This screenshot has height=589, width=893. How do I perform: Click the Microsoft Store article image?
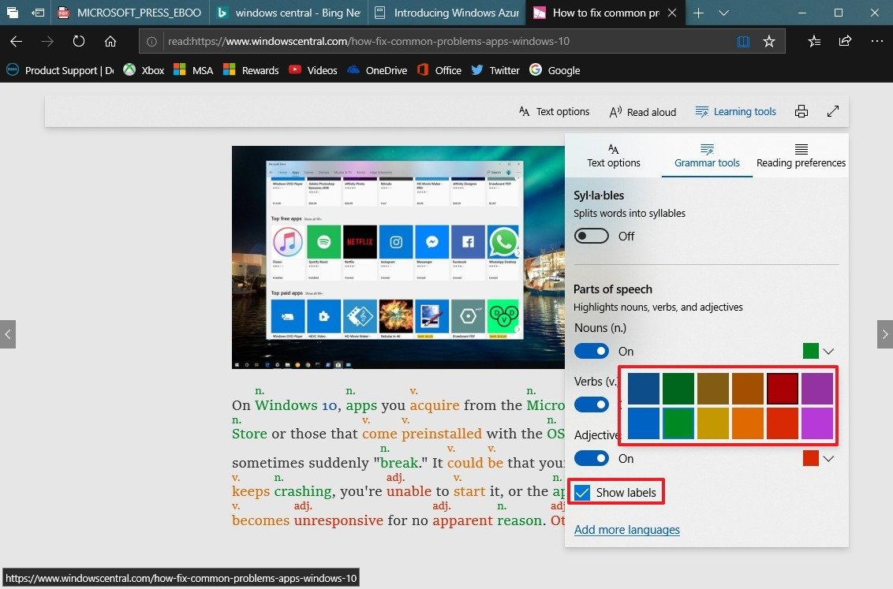398,257
